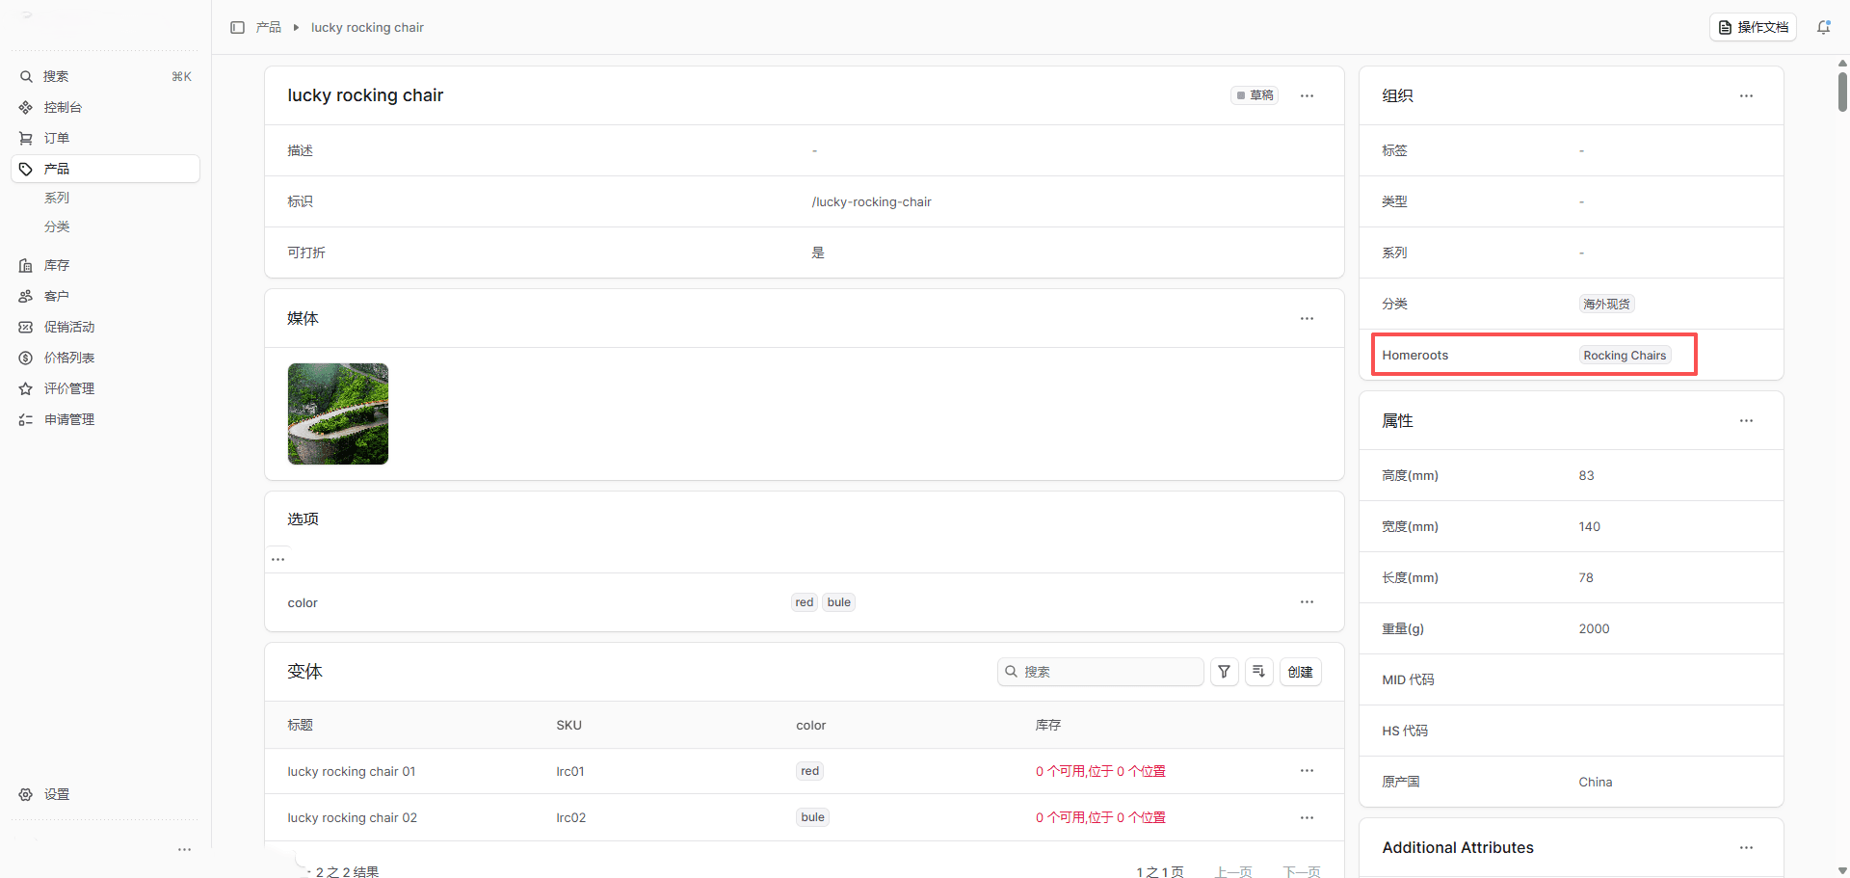Open the settings gear in sidebar

pos(26,794)
